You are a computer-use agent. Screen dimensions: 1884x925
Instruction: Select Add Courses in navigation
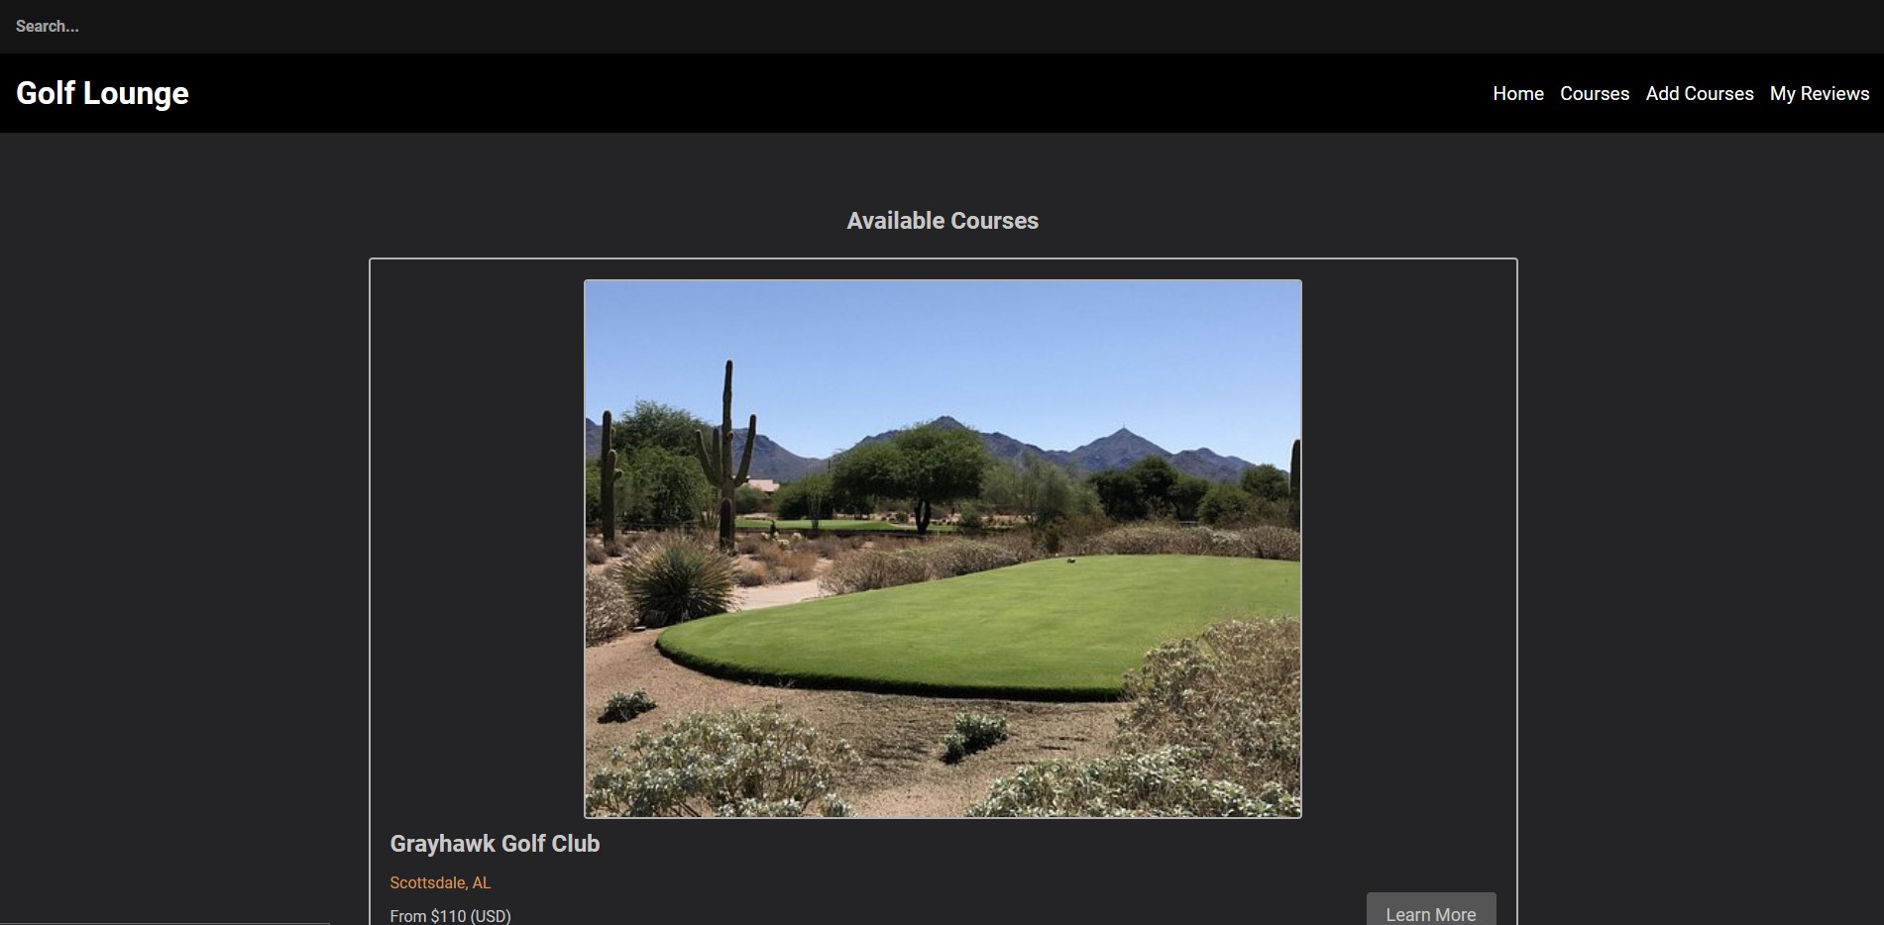[1700, 93]
